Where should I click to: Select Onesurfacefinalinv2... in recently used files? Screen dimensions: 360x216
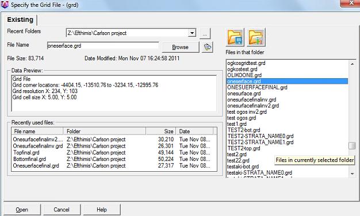coord(37,140)
